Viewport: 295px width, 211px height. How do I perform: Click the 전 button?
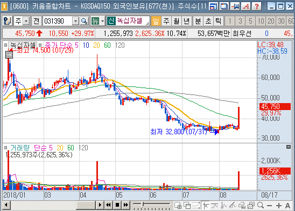pyautogui.click(x=37, y=21)
